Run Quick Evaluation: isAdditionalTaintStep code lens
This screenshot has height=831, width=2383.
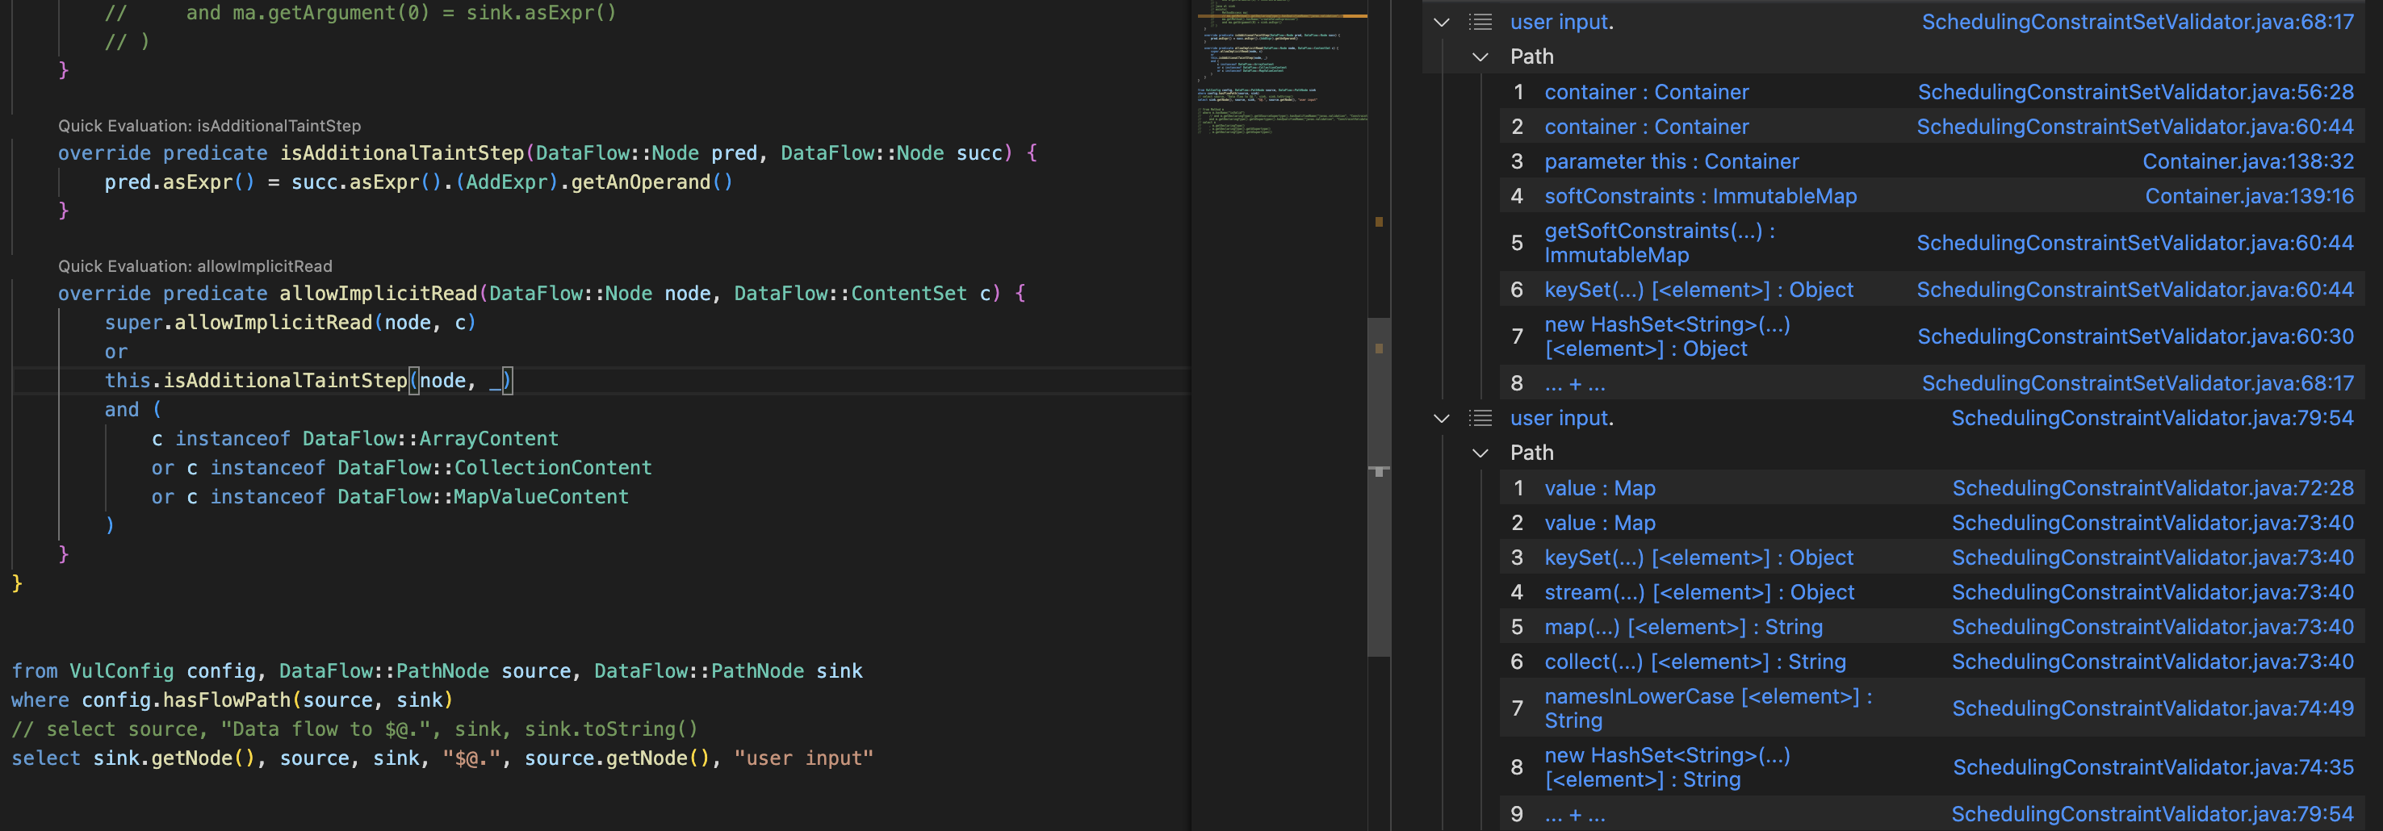[x=209, y=126]
